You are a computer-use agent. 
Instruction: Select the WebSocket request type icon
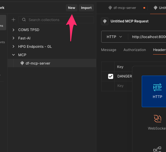coord(158,119)
